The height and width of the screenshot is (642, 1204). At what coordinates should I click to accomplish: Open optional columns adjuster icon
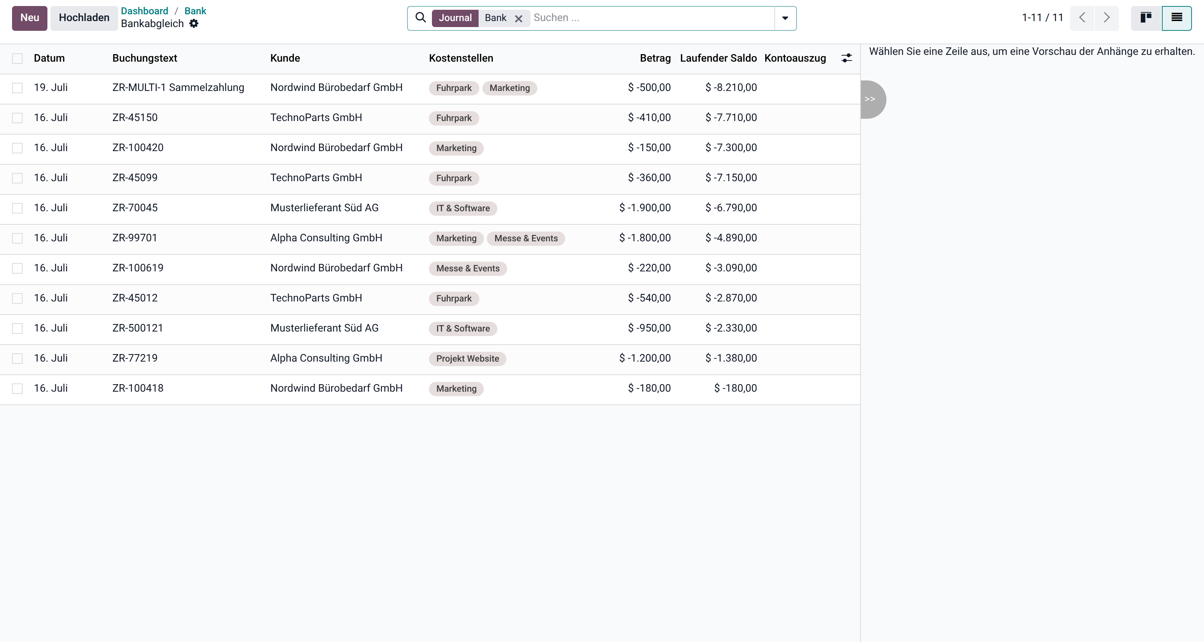coord(847,58)
